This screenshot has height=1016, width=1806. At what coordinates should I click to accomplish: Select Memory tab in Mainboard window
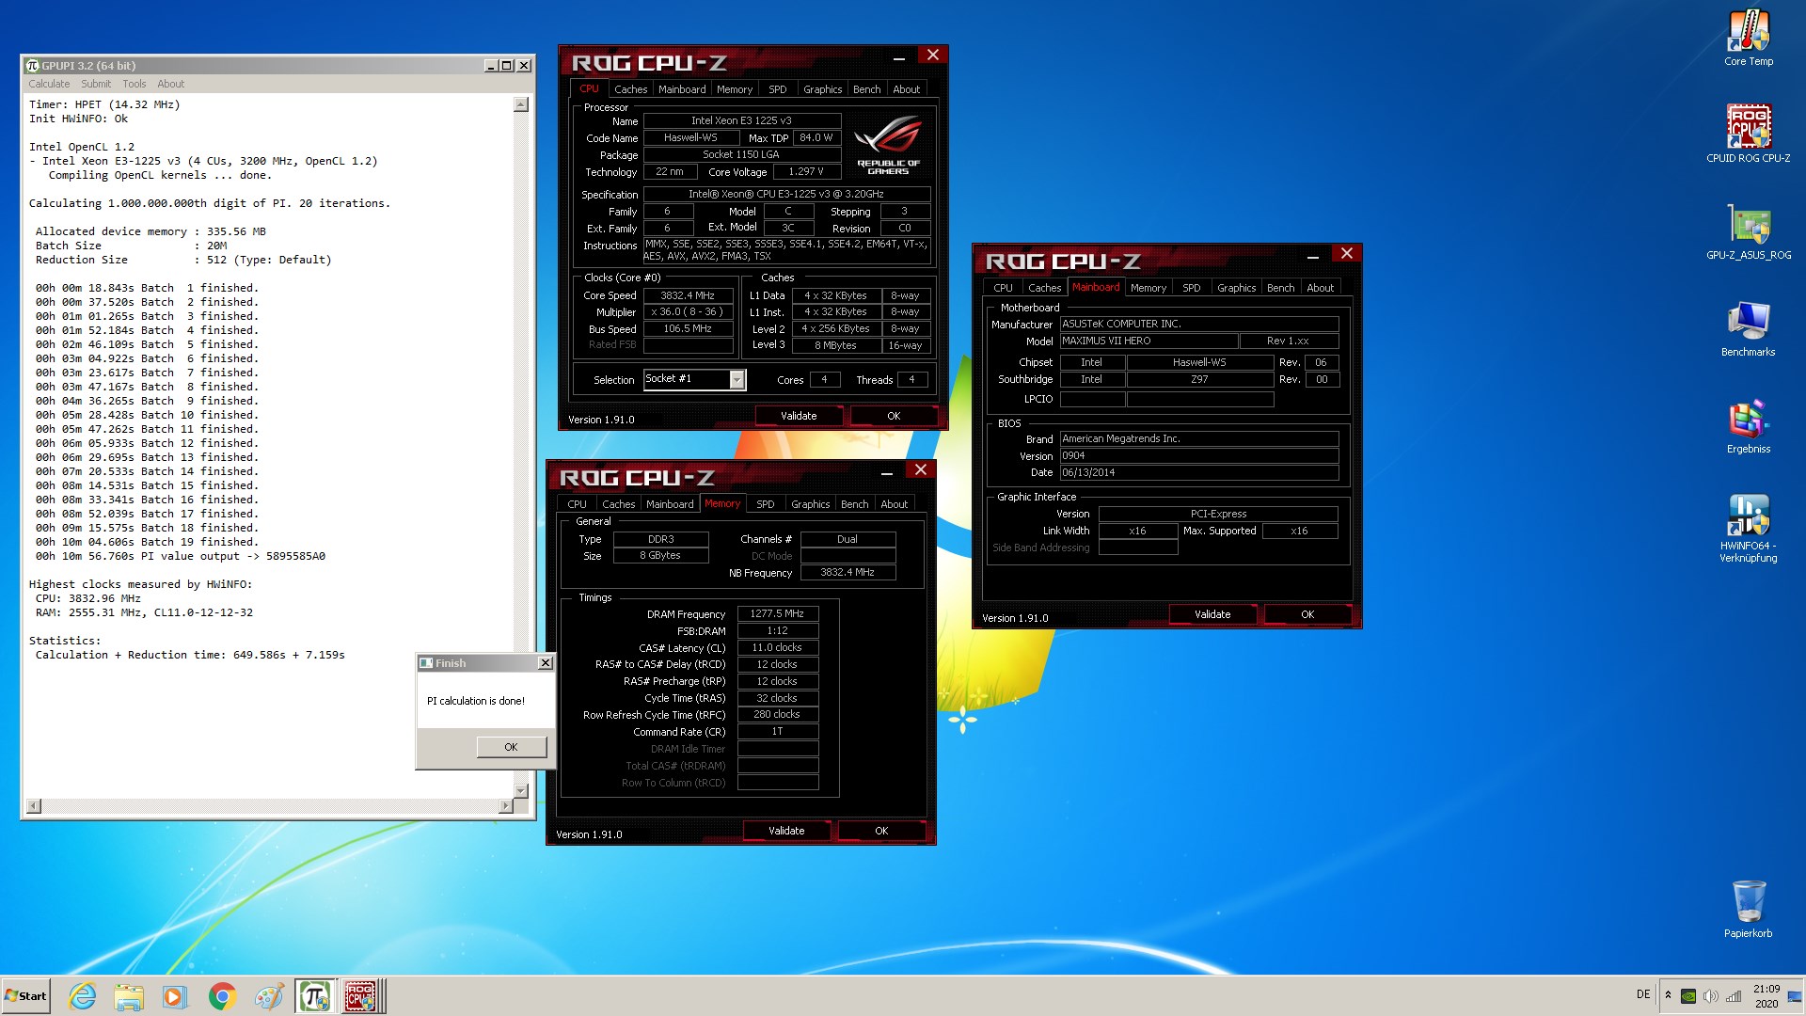tap(1148, 288)
